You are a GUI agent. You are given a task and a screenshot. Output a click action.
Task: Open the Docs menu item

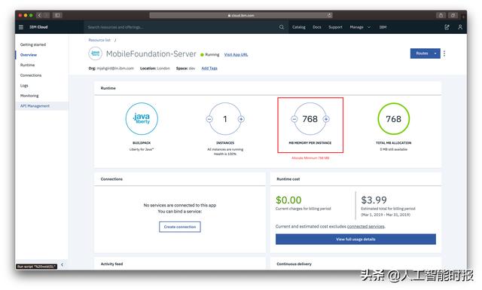[317, 27]
